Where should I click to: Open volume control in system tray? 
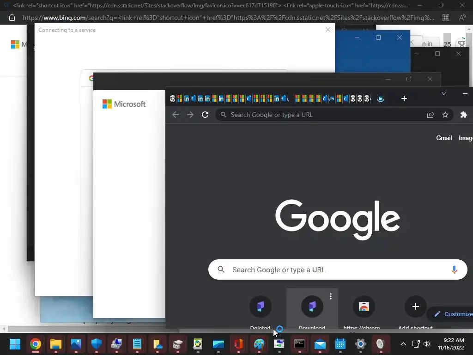tap(426, 344)
